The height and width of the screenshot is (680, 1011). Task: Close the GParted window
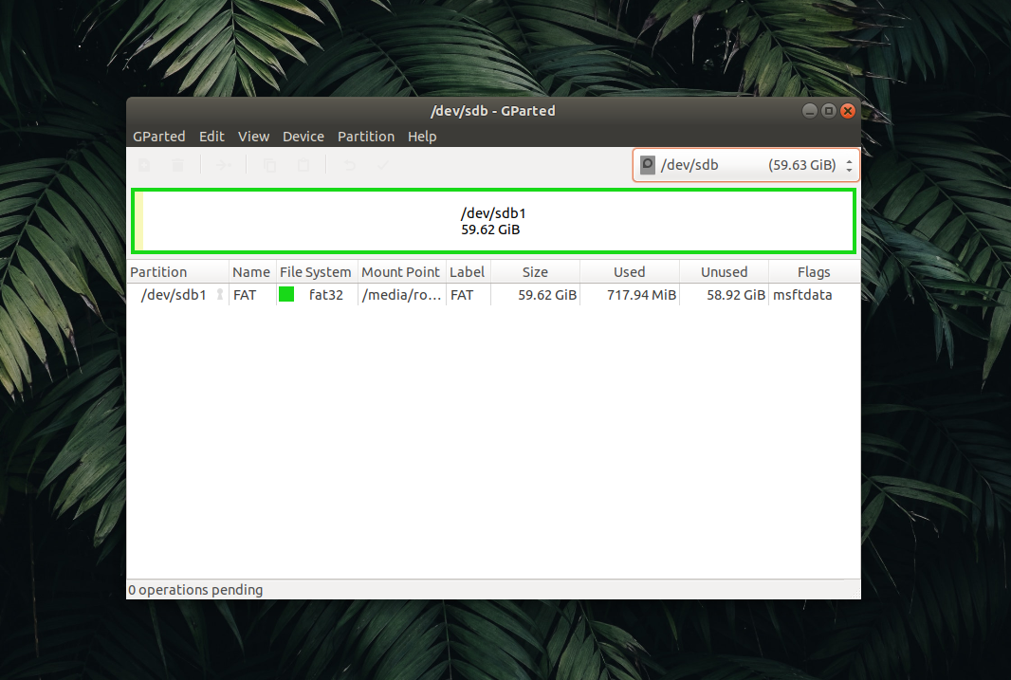[x=848, y=111]
